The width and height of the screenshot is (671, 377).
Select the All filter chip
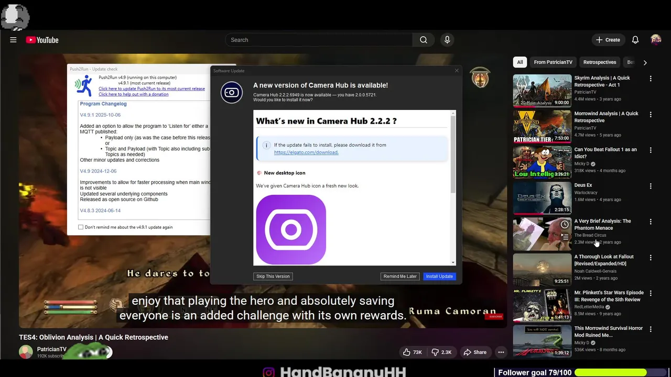[x=520, y=62]
